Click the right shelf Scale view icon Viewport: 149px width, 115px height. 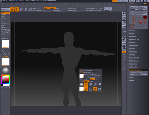(x=124, y=44)
